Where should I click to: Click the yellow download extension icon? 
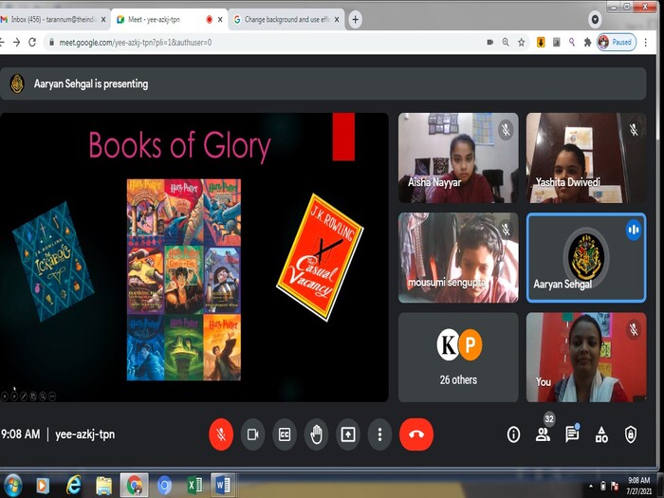tap(541, 42)
